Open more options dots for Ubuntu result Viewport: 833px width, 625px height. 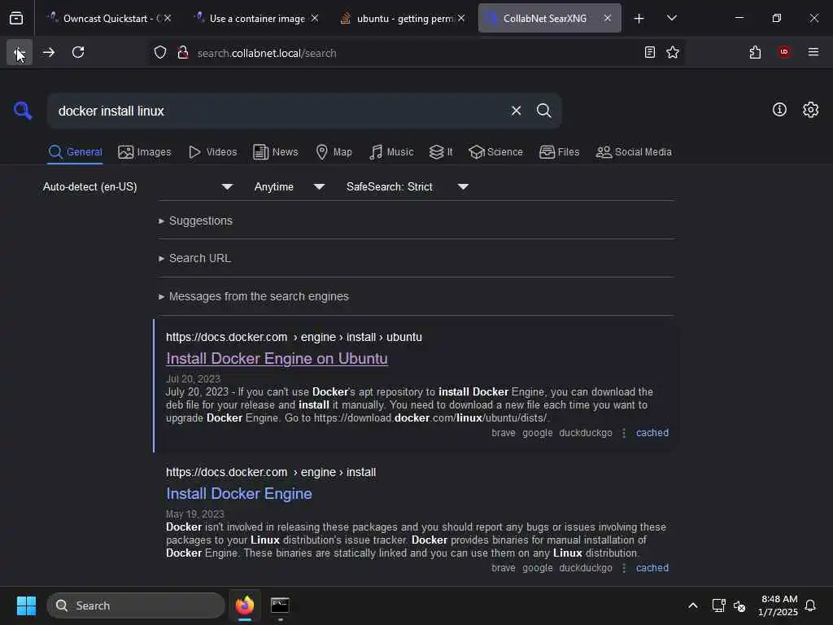(624, 433)
